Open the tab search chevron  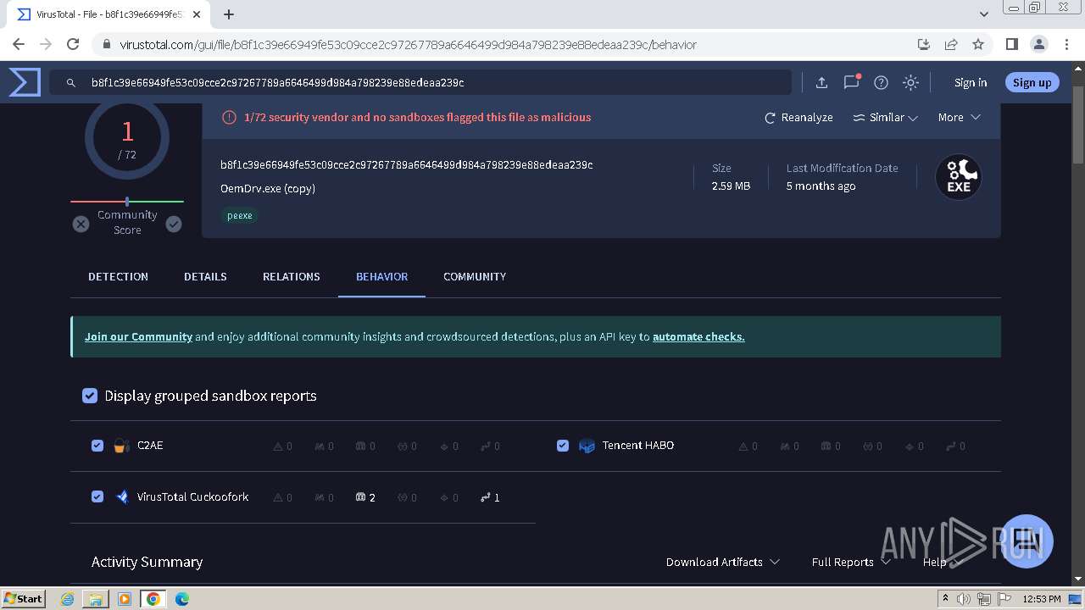(x=983, y=14)
